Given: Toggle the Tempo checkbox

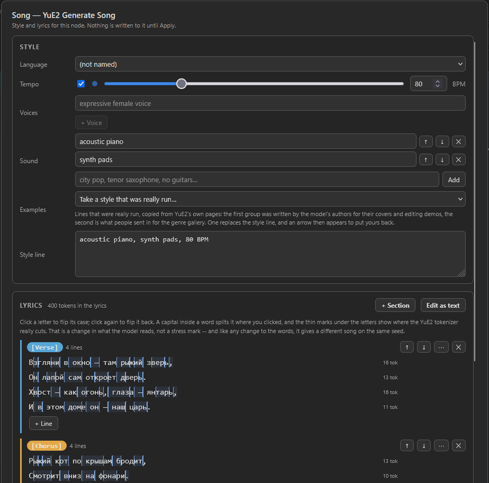Looking at the screenshot, I should coord(81,84).
